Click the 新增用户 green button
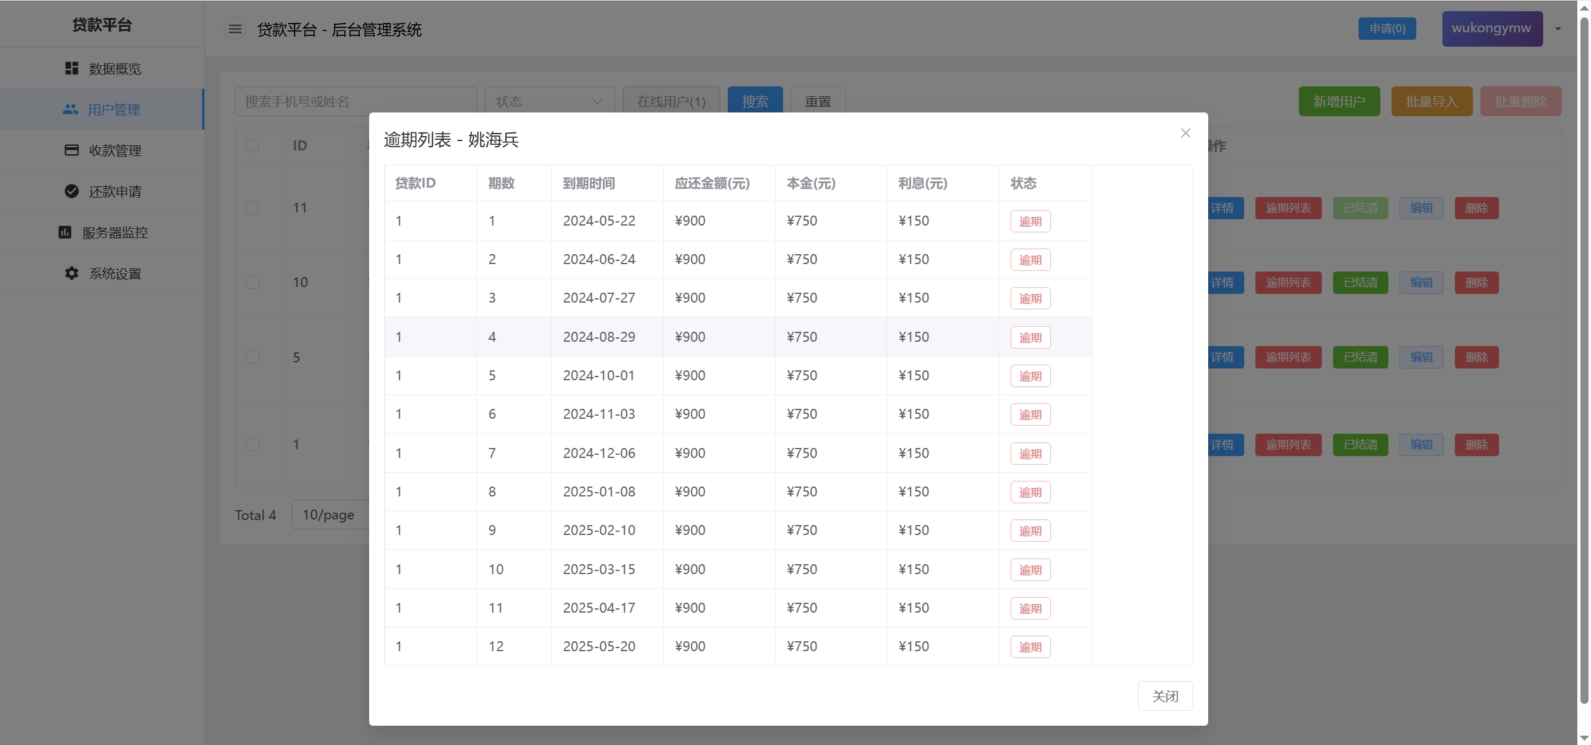 [1339, 101]
